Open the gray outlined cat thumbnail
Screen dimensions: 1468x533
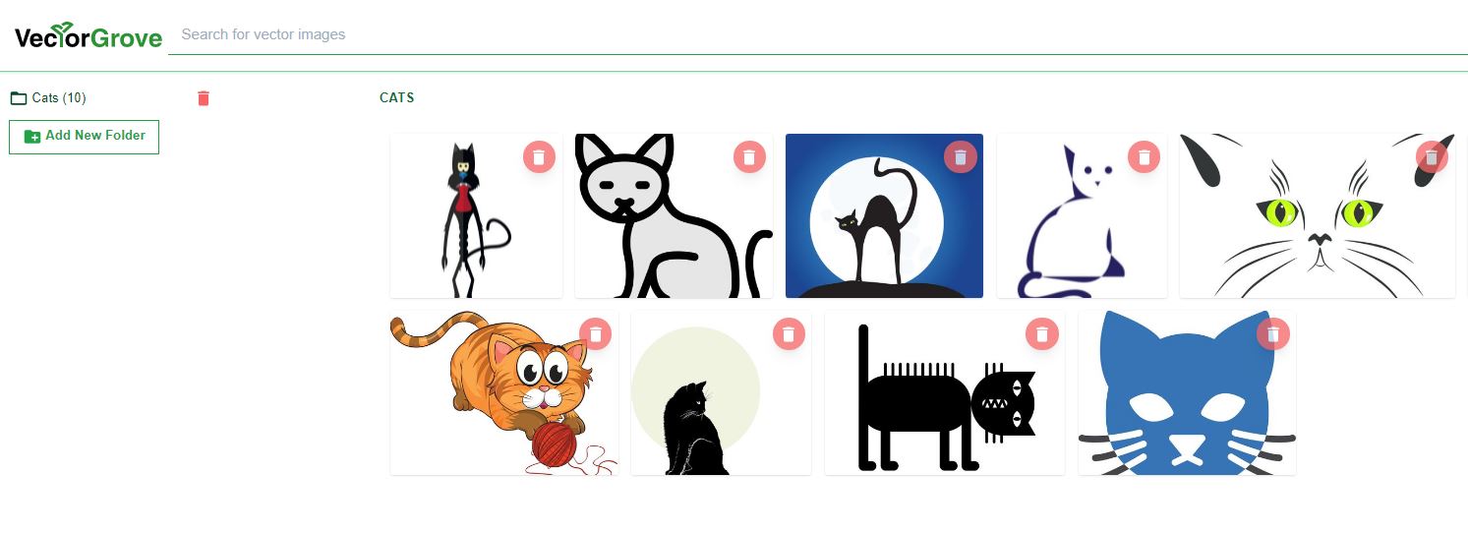point(674,216)
